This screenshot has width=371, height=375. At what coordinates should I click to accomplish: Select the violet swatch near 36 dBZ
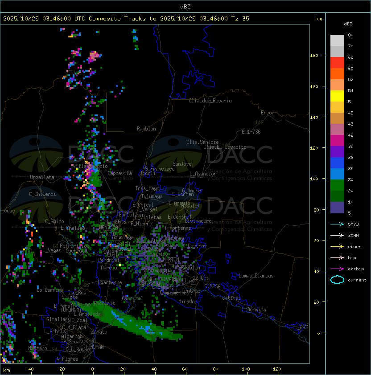[337, 151]
